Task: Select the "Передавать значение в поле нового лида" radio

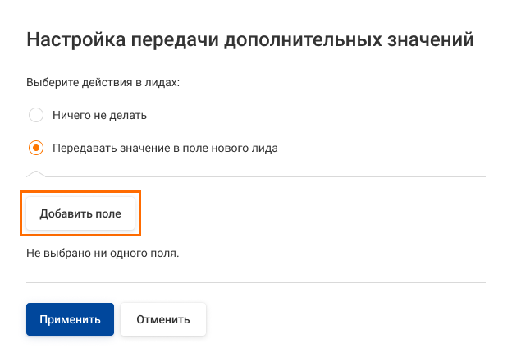Action: tap(35, 149)
